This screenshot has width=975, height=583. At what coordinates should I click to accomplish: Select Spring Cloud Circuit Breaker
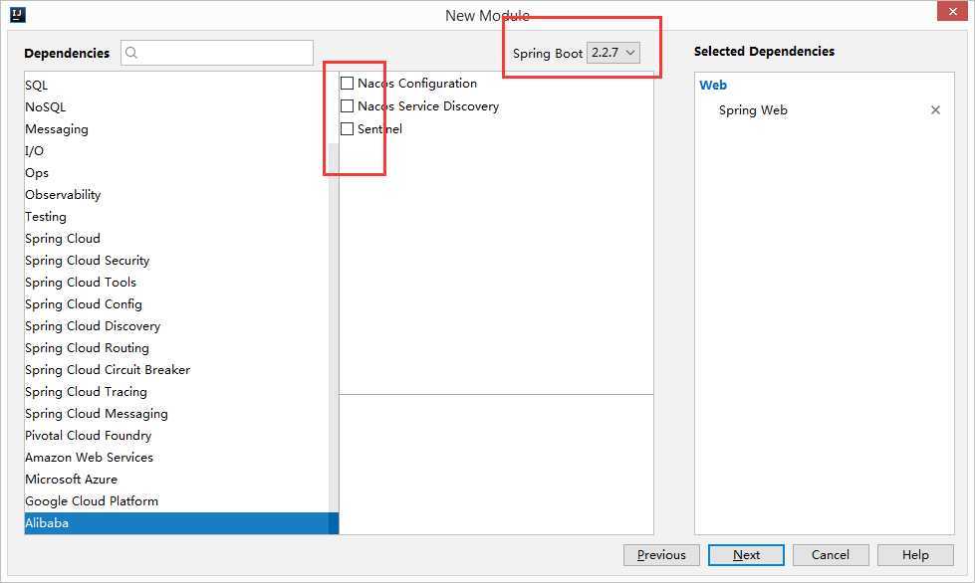point(176,369)
